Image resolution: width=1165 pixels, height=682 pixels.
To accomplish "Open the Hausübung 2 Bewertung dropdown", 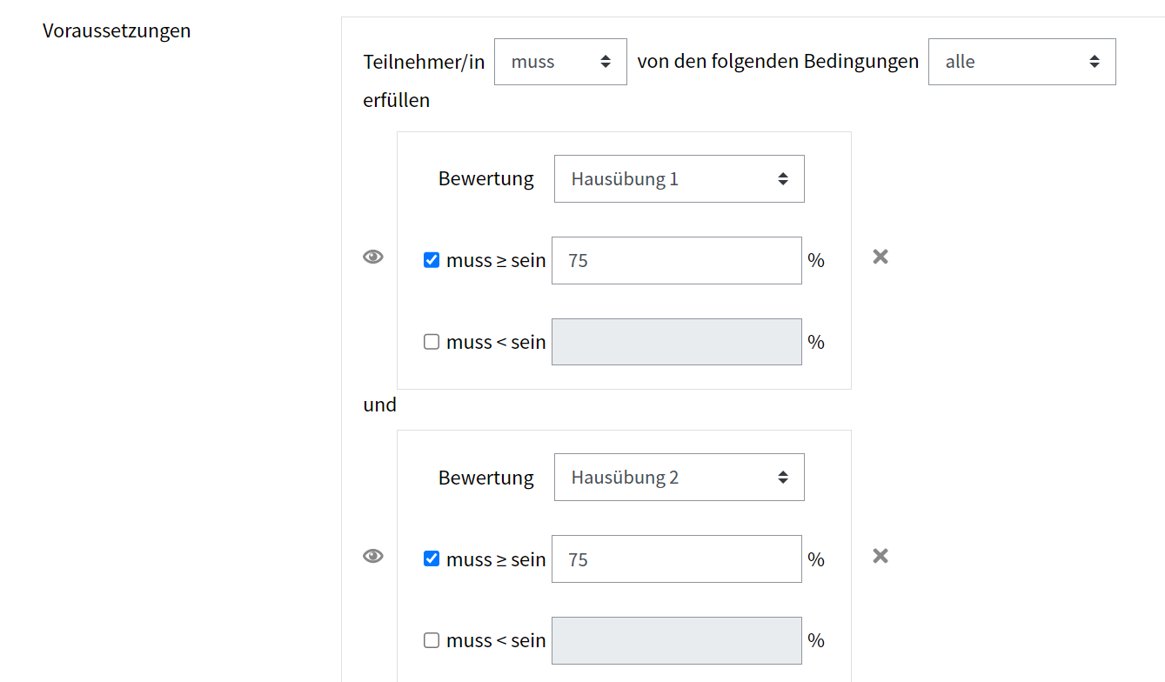I will pyautogui.click(x=679, y=478).
